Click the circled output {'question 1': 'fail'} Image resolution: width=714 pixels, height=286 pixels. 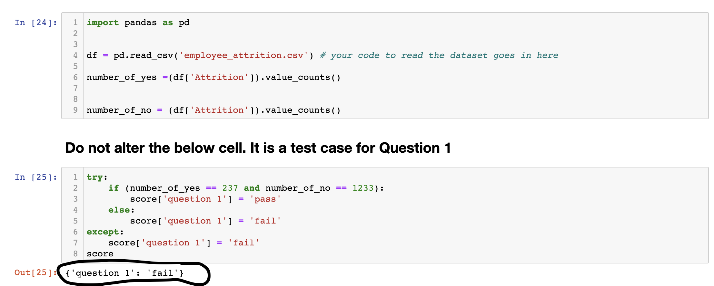(x=124, y=273)
